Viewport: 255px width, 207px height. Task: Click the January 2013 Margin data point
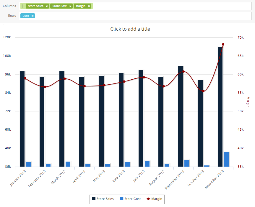coord(25,78)
